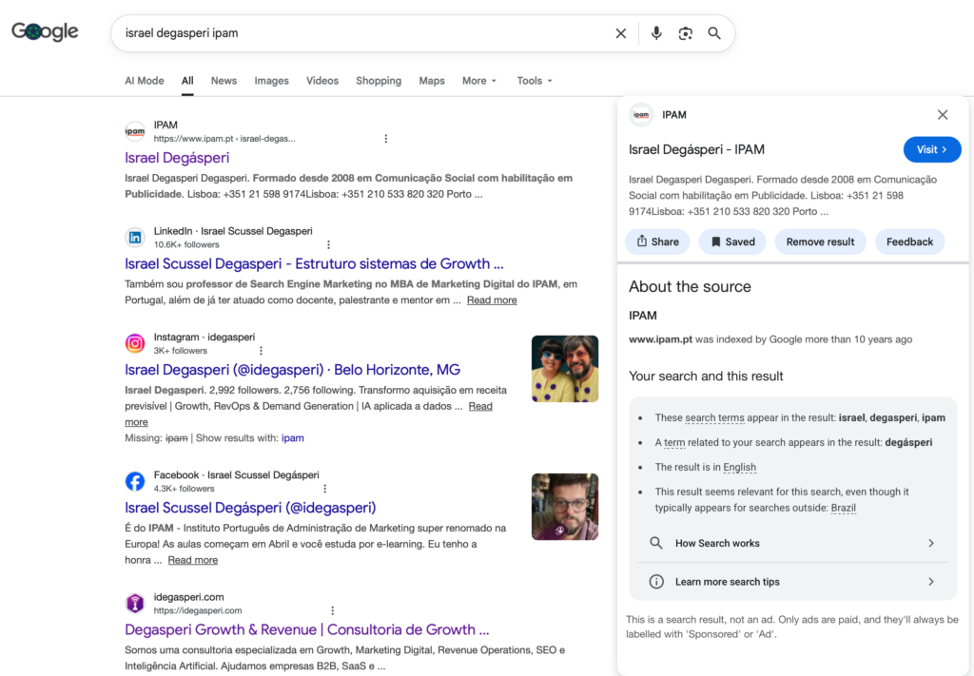The image size is (974, 676).
Task: Click the magnifier icon beside How Search works
Action: coord(656,543)
